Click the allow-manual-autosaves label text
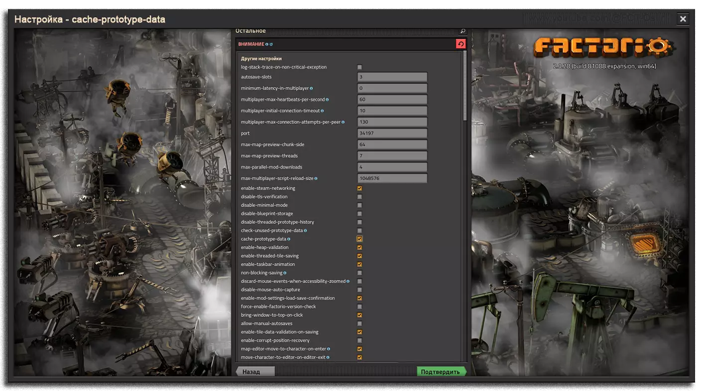703x391 pixels. 267,324
